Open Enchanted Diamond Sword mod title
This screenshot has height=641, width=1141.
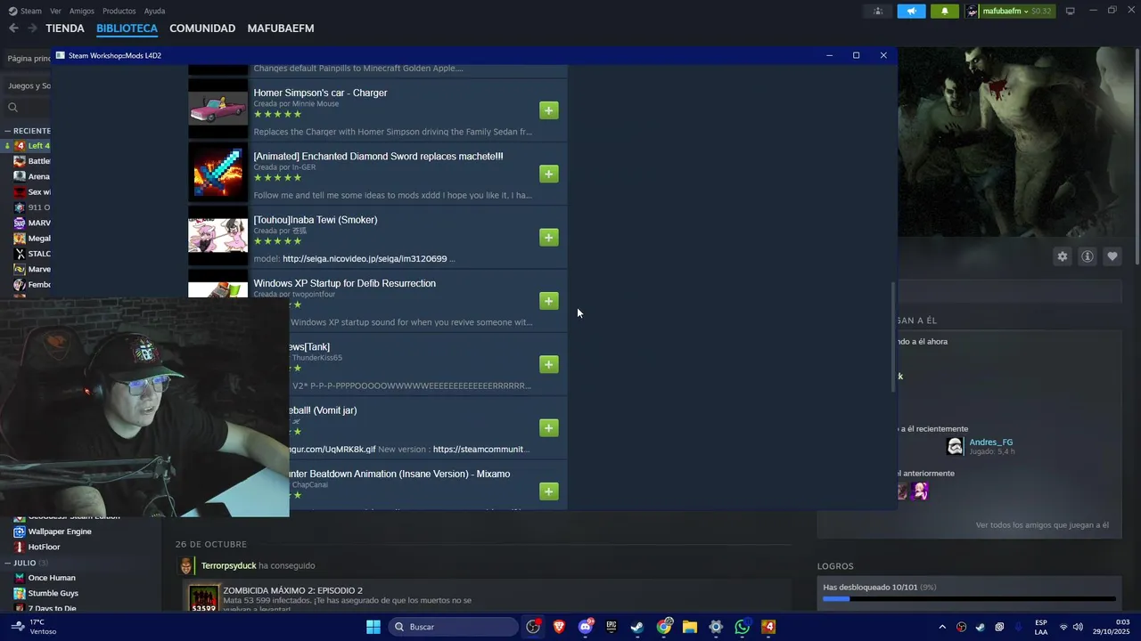point(378,156)
